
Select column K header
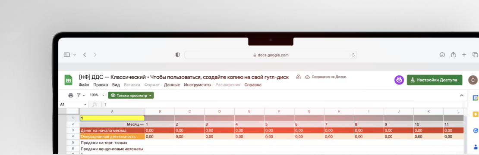[x=428, y=112]
